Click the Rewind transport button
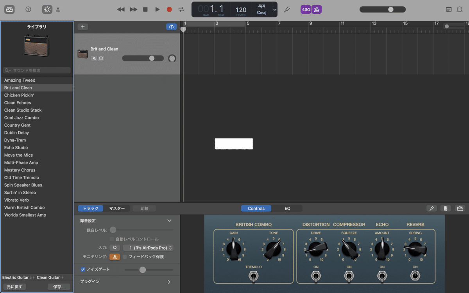Screen dimensions: 469x293 click(x=121, y=9)
